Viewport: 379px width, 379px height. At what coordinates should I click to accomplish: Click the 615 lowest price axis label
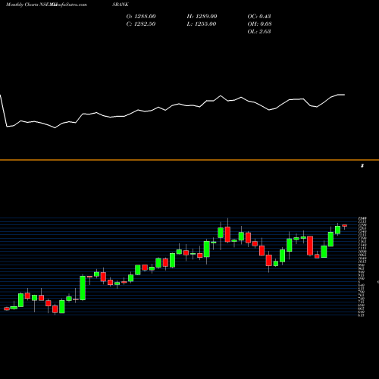point(362,315)
